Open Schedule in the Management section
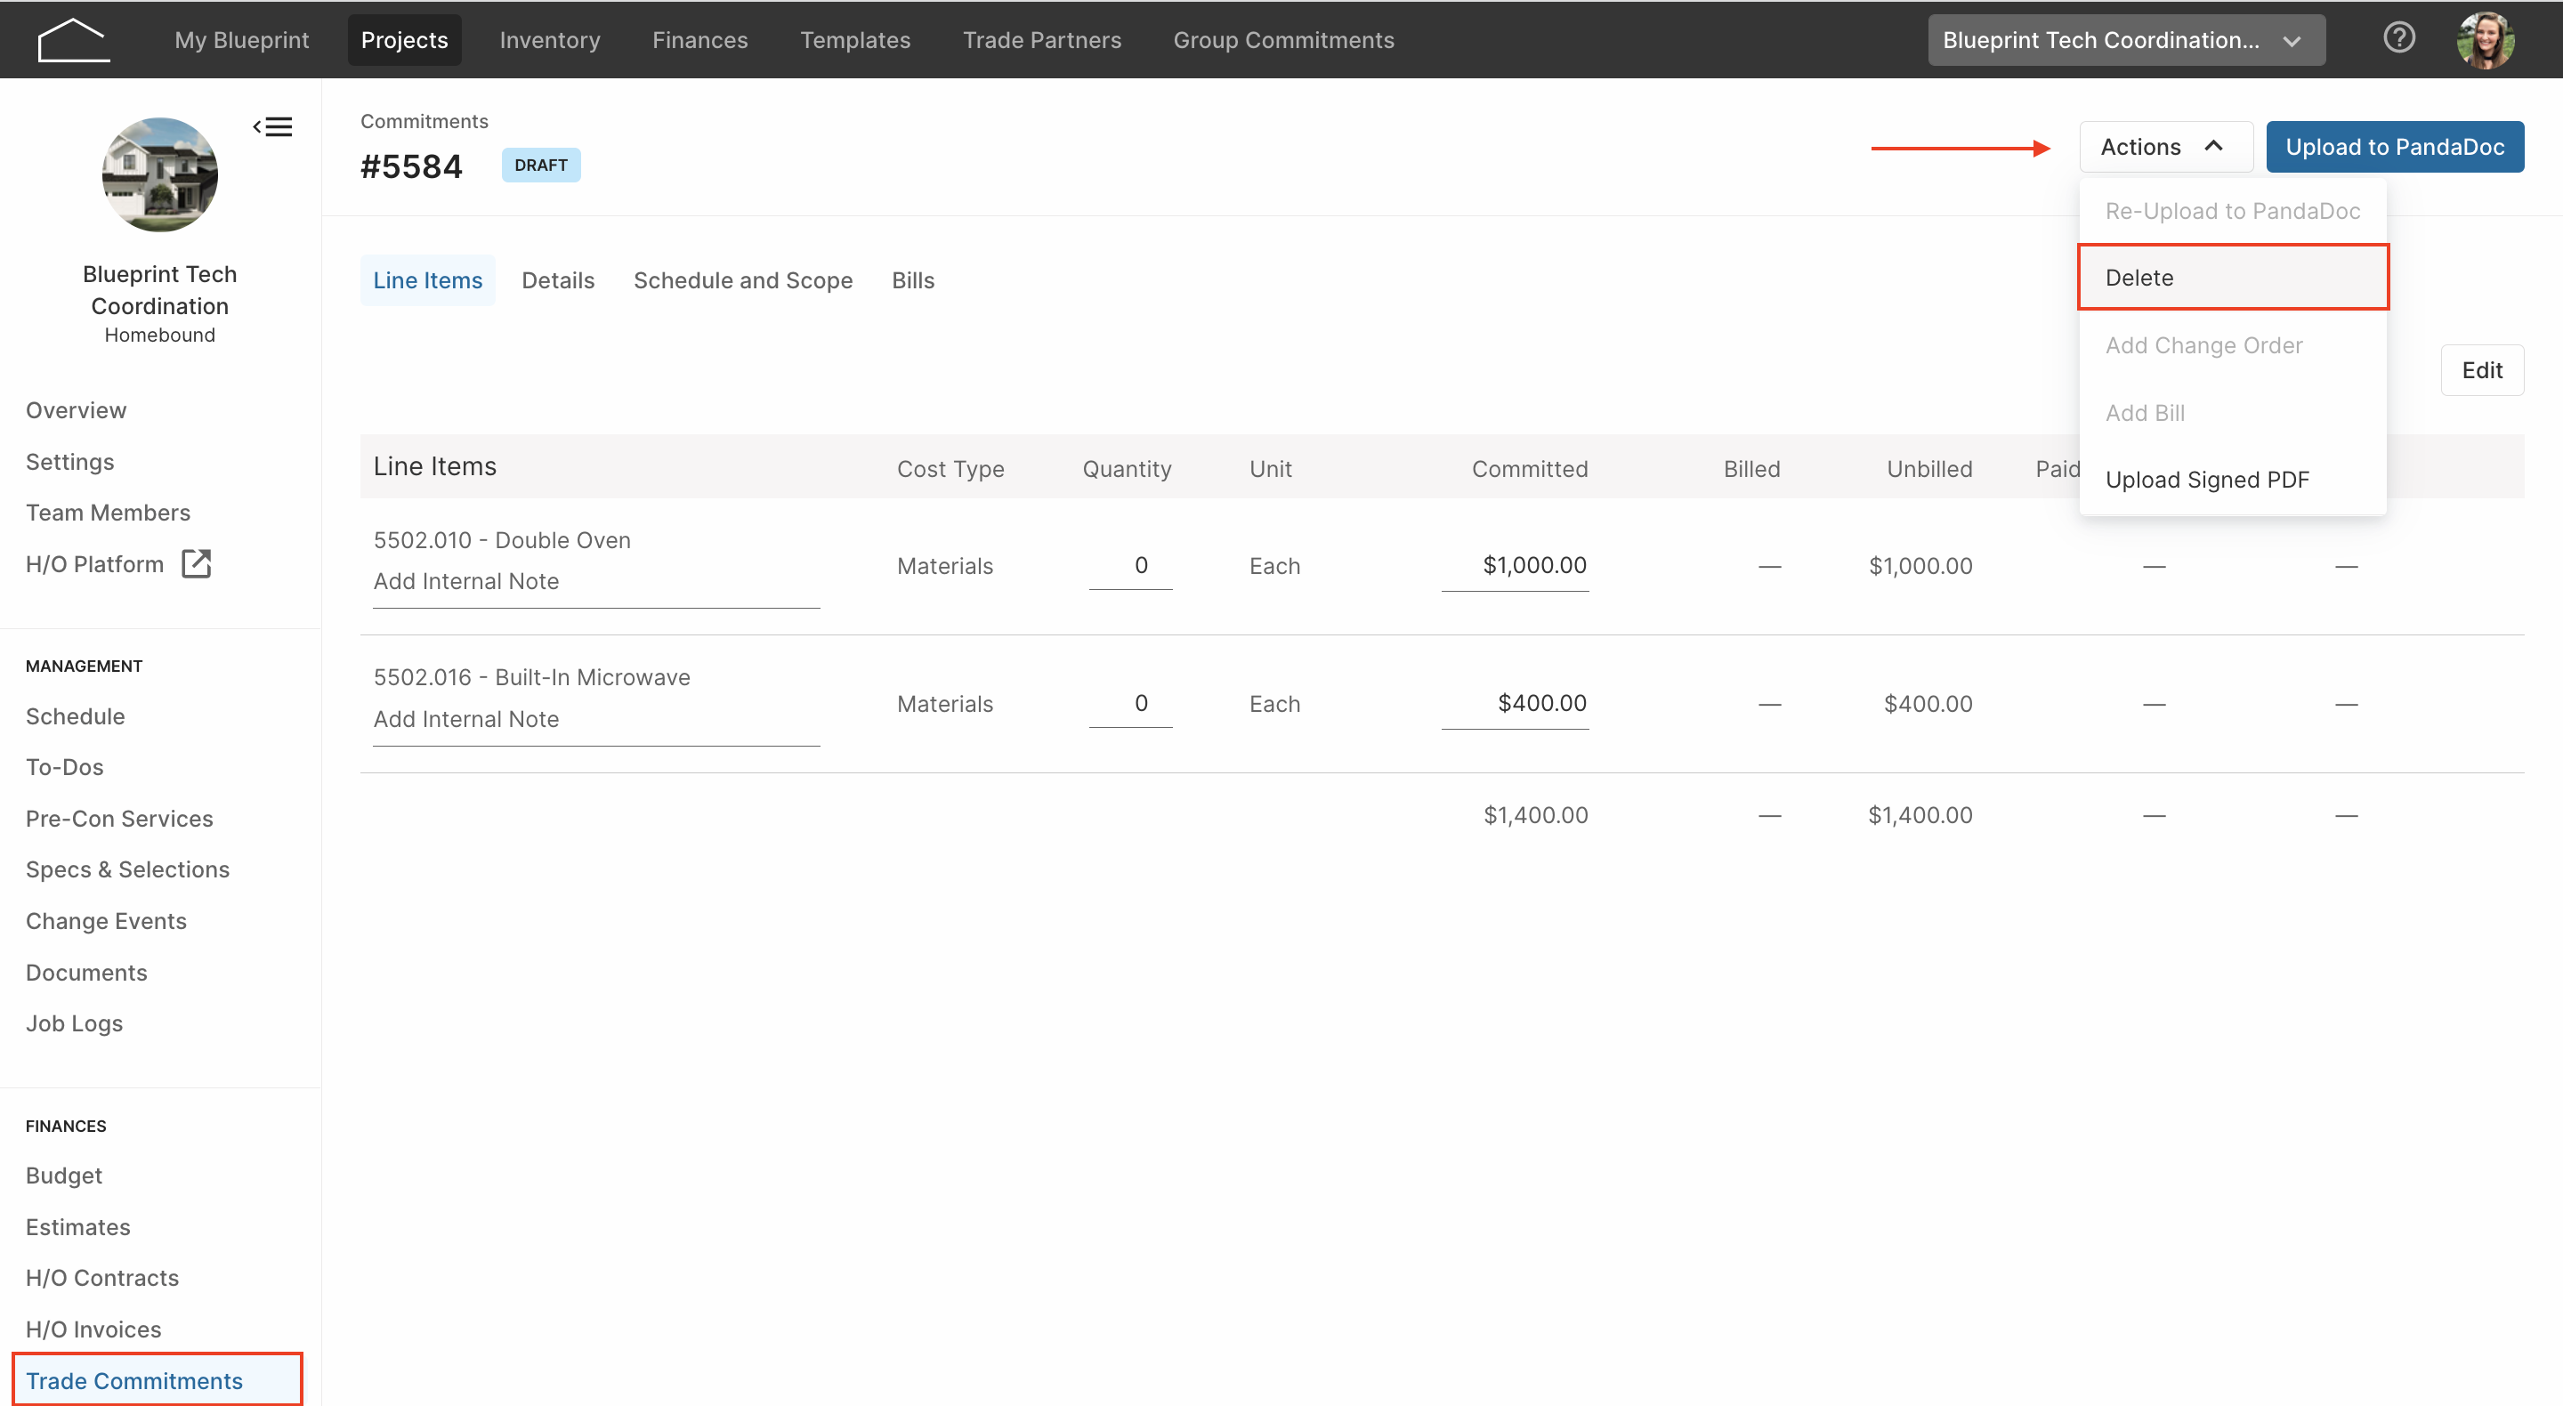Screen dimensions: 2563x1406 [x=75, y=716]
